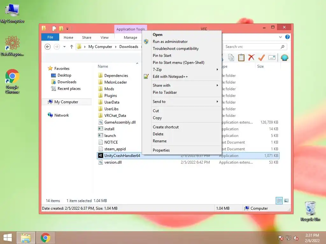Click the Up one level arrow
This screenshot has width=326, height=244.
(72, 47)
